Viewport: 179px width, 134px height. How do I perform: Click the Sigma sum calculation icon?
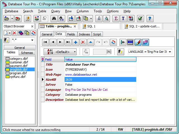coord(116,18)
